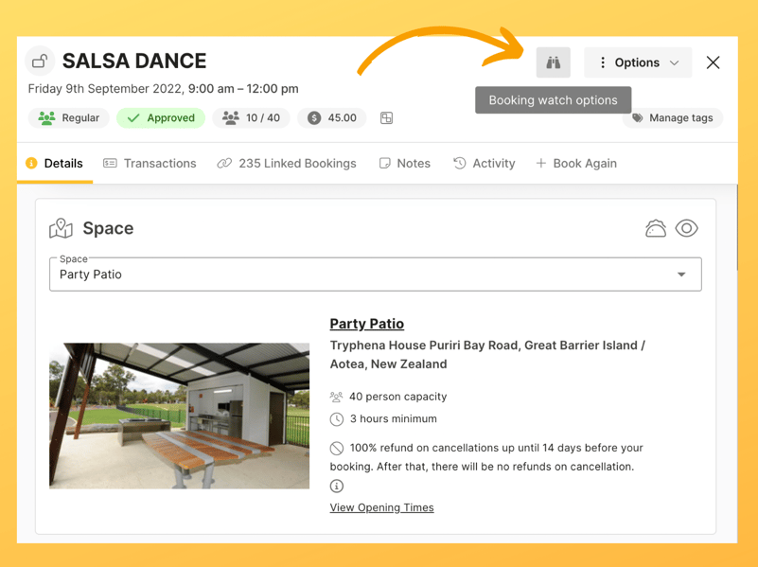758x567 pixels.
Task: Select the Book Again tab
Action: (576, 164)
